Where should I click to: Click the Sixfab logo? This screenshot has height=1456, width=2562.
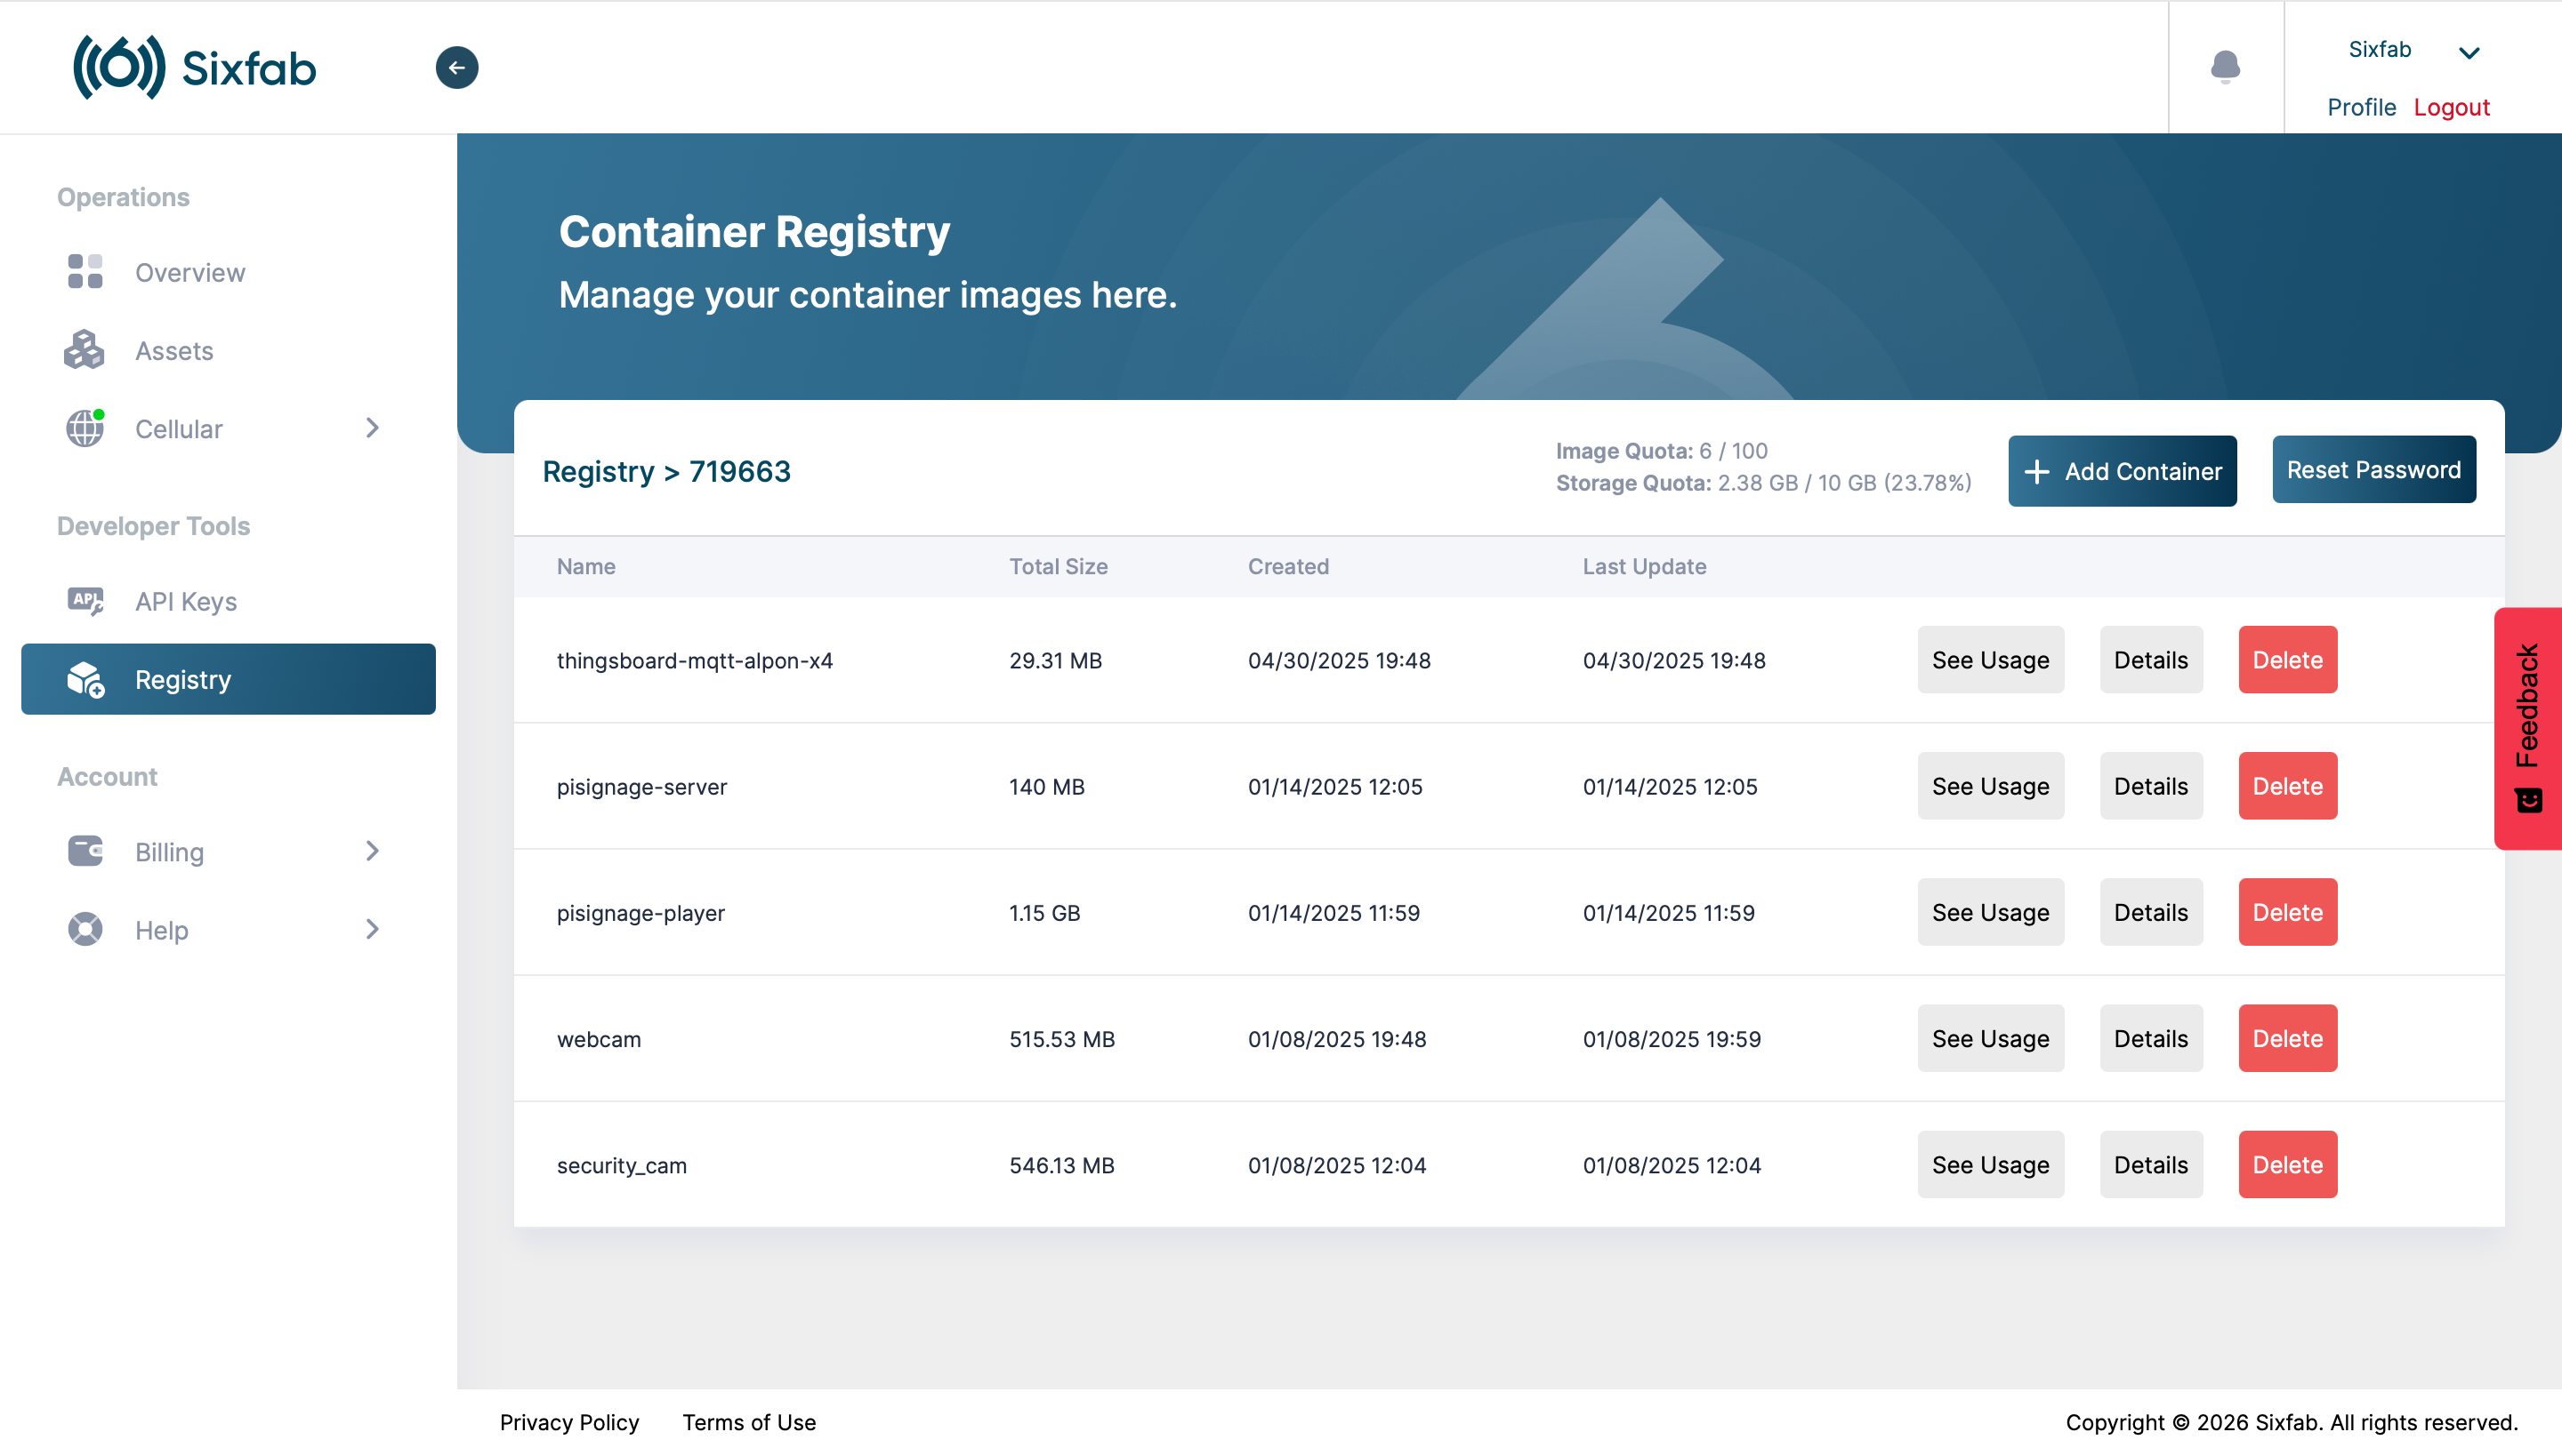(193, 67)
